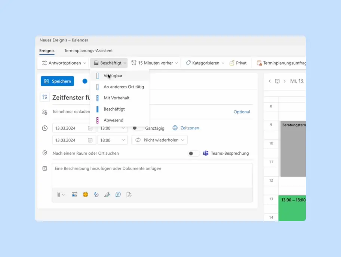The image size is (341, 257).
Task: Click the Optional attendees link
Action: click(x=242, y=112)
